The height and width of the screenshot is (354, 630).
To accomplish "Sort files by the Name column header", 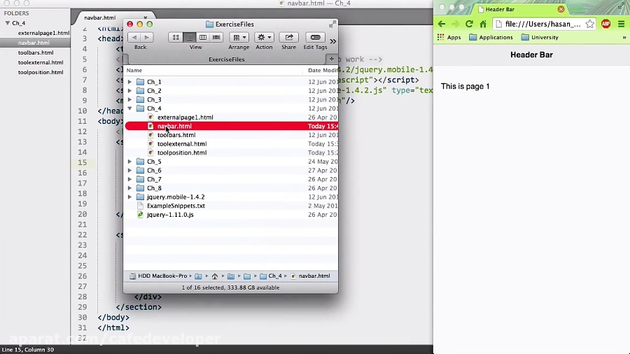I will 134,70.
